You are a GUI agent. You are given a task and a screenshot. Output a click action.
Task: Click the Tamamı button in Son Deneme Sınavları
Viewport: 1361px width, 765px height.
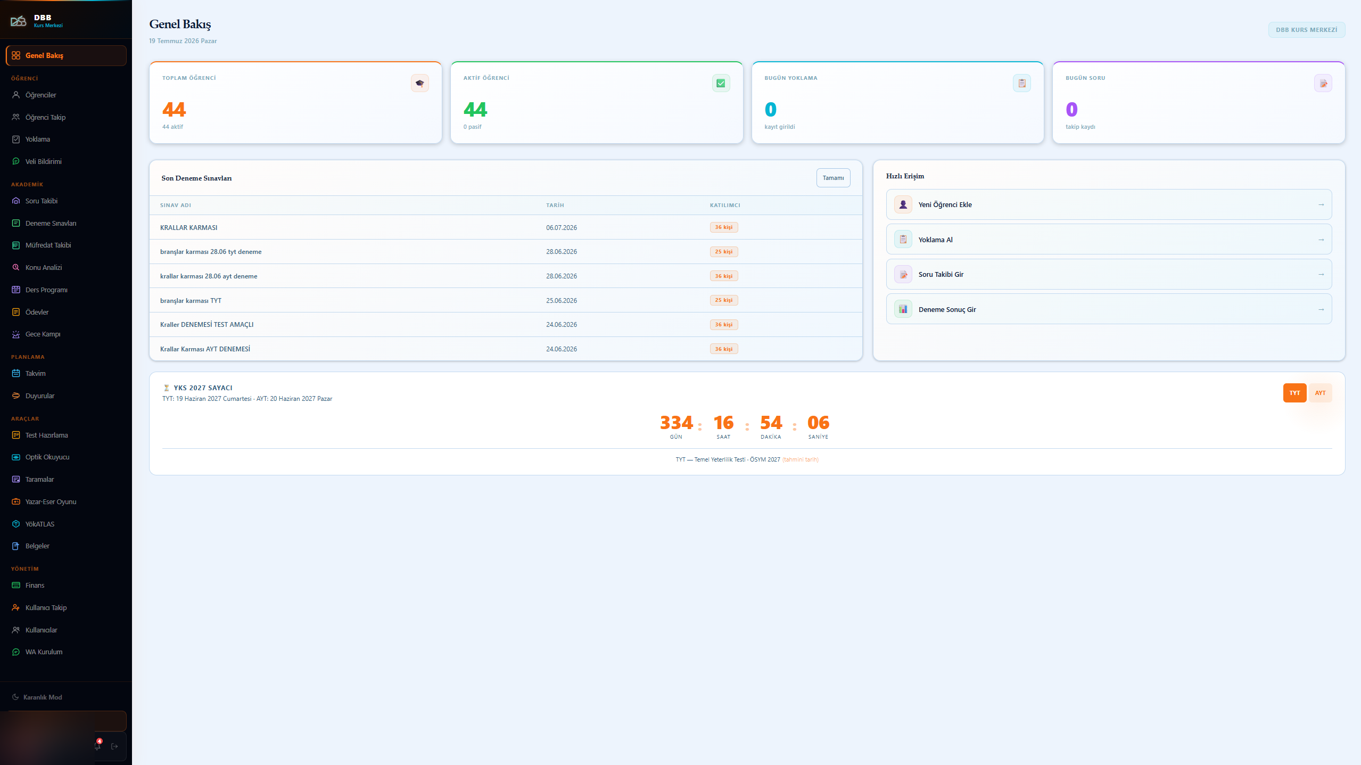833,178
